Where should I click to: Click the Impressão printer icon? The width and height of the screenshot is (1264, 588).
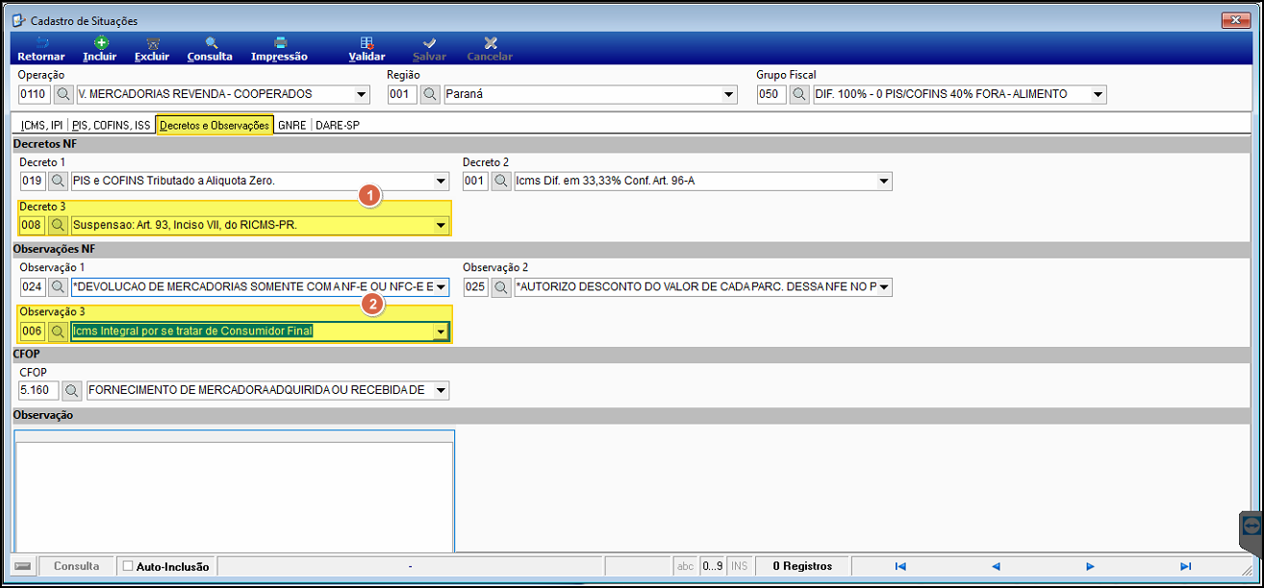point(280,42)
